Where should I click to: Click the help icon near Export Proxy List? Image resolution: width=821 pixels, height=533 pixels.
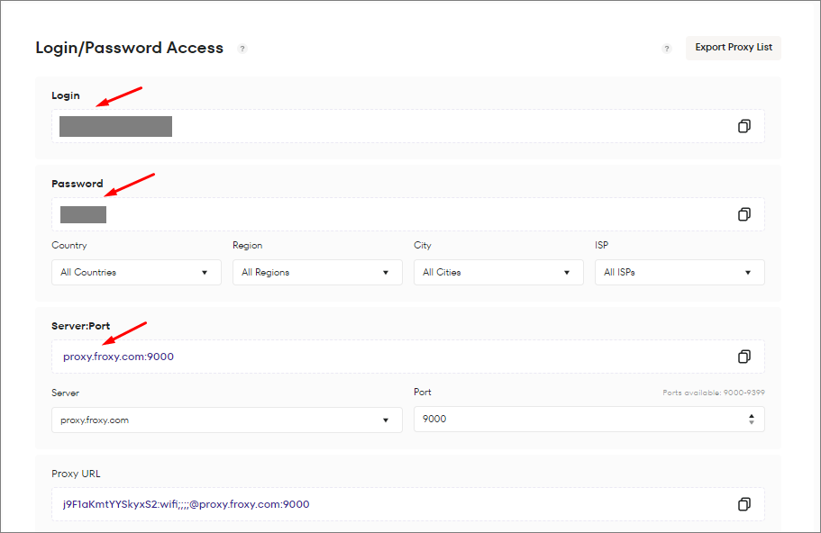[x=667, y=48]
